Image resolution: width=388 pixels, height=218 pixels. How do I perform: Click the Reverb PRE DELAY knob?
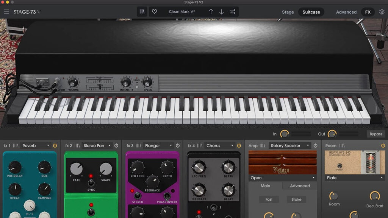[x=15, y=167]
